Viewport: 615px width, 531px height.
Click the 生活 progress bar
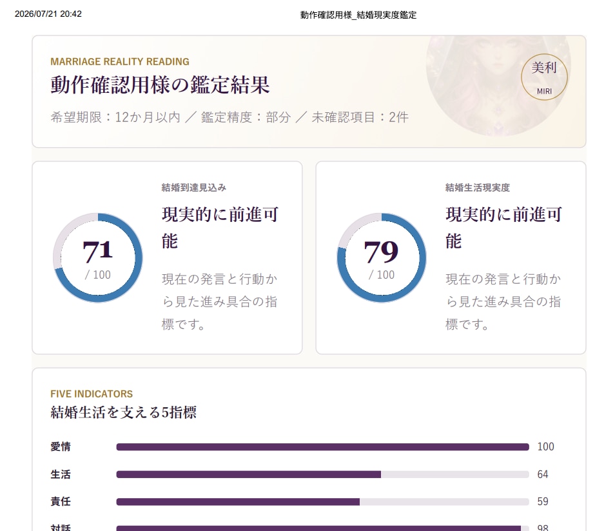[322, 474]
